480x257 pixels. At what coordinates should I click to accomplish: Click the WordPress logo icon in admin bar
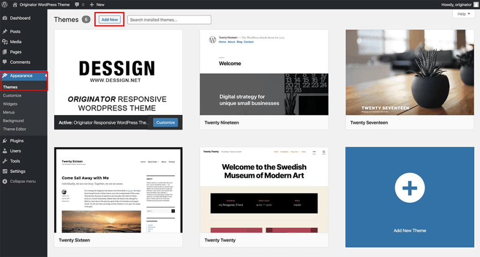coord(5,4)
